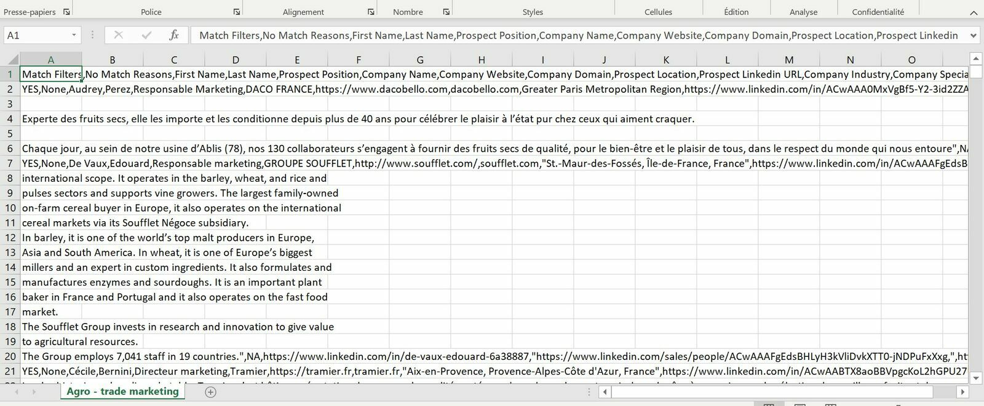
Task: Select row 12 header
Action: pos(10,238)
